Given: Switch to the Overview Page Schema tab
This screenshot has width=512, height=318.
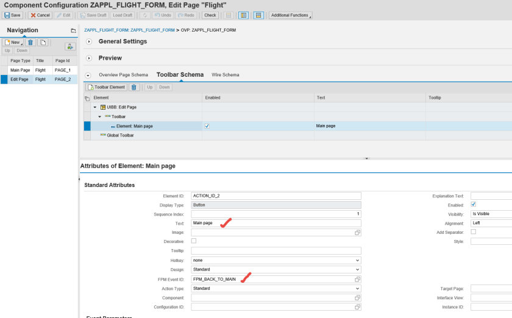Looking at the screenshot, I should (x=123, y=75).
